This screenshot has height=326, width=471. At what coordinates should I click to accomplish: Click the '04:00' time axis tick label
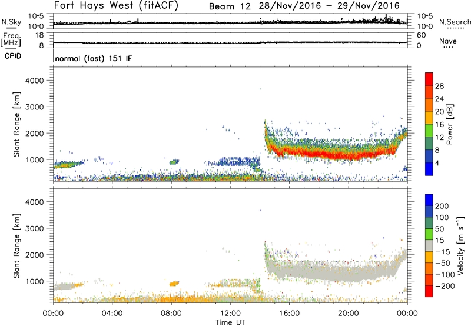(112, 314)
